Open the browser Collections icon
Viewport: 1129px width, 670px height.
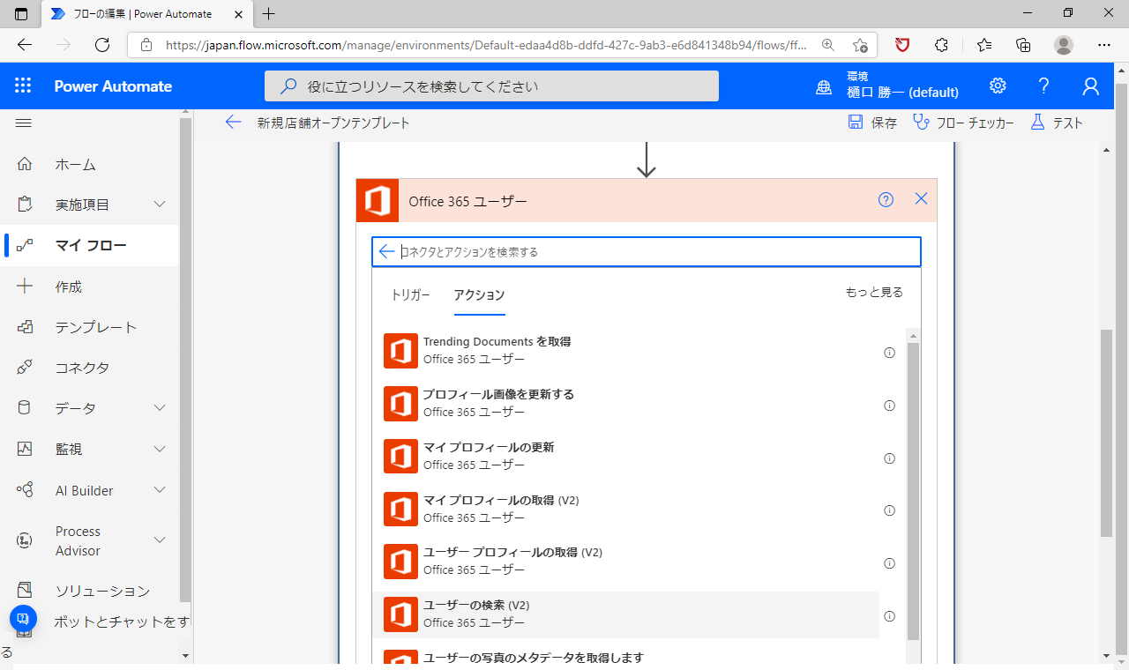[1023, 45]
